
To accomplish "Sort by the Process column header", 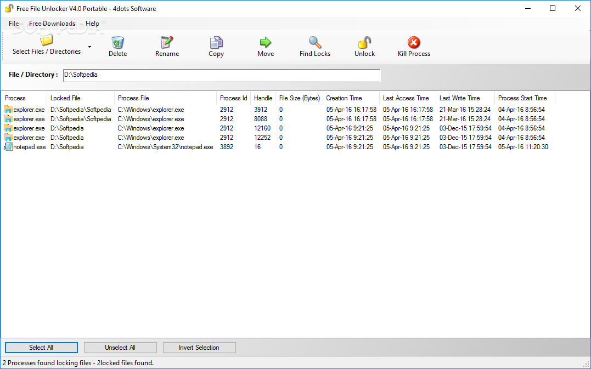I will 24,98.
